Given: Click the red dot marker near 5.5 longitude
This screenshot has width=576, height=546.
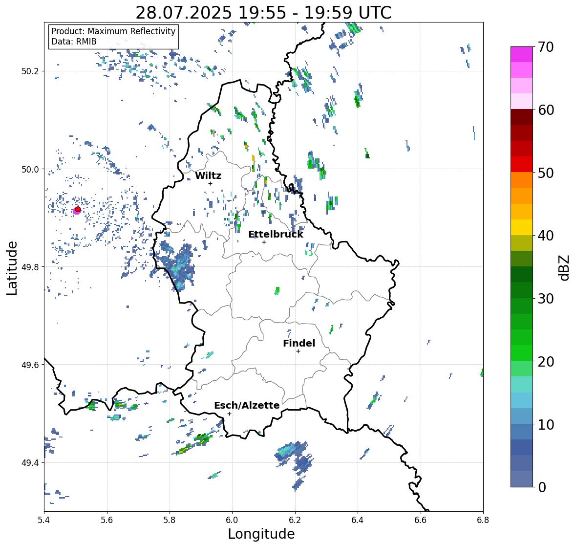Looking at the screenshot, I should [x=78, y=209].
